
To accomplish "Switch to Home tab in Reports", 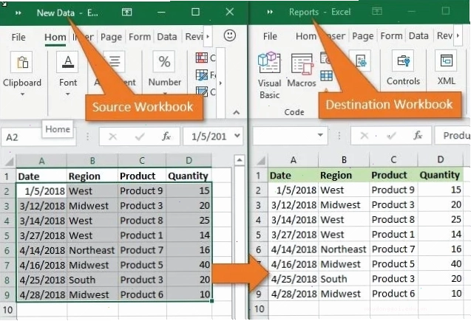I will coord(306,36).
